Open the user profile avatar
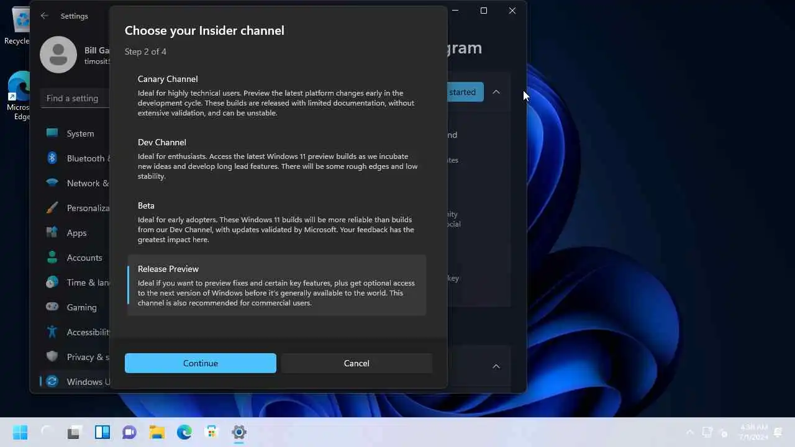795x447 pixels. click(x=58, y=55)
